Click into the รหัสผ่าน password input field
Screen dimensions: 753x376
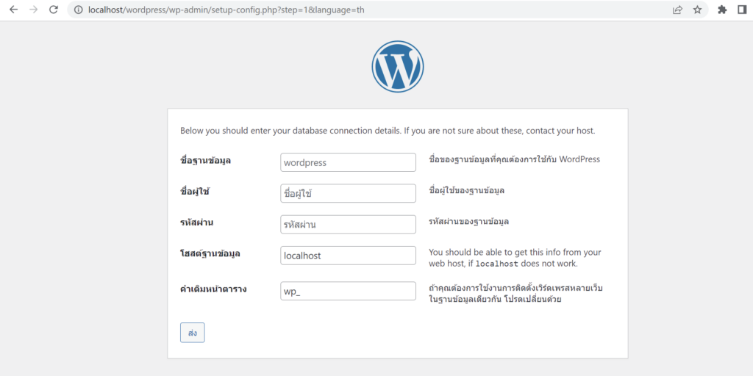click(348, 224)
